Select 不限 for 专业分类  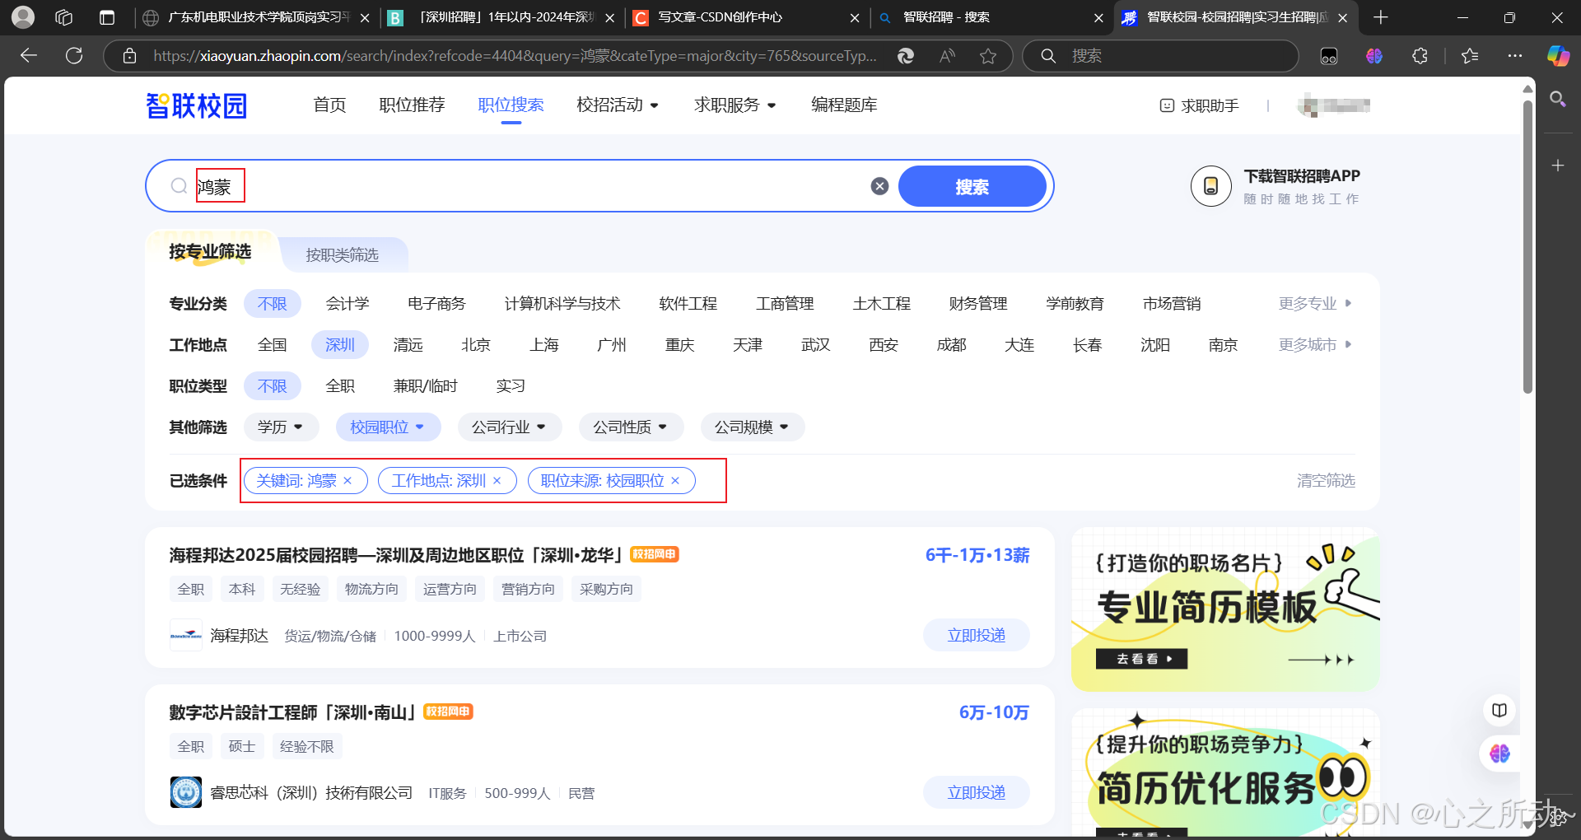[x=272, y=304]
